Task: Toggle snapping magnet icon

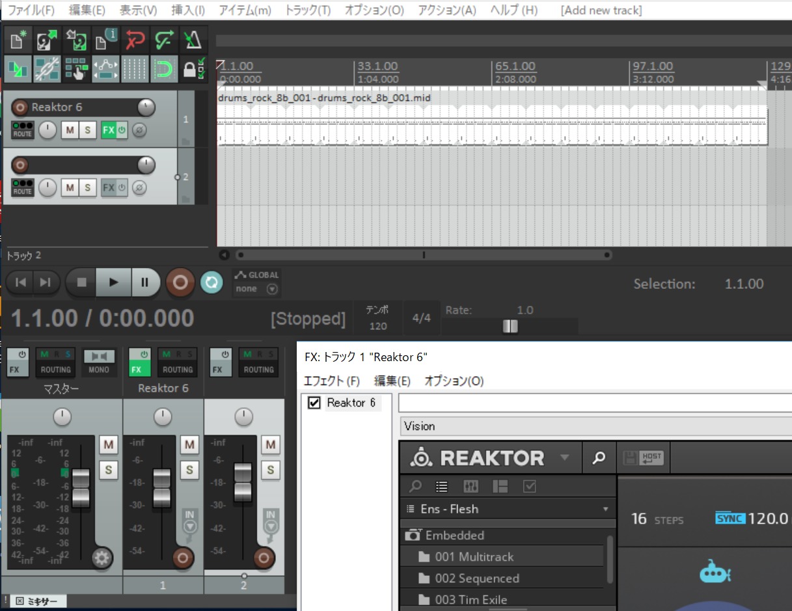Action: click(x=165, y=69)
